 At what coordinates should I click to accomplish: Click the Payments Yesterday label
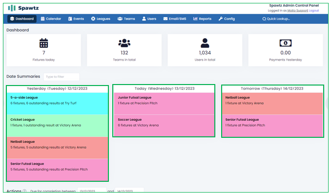286,60
